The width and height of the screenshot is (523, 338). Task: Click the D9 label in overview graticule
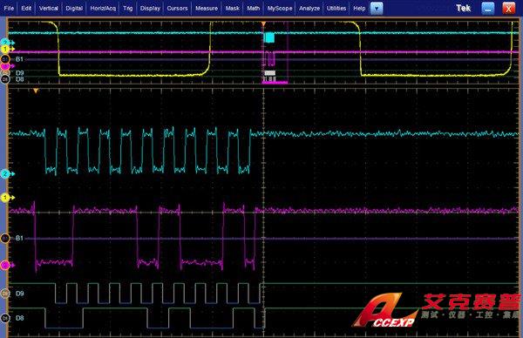pos(20,72)
